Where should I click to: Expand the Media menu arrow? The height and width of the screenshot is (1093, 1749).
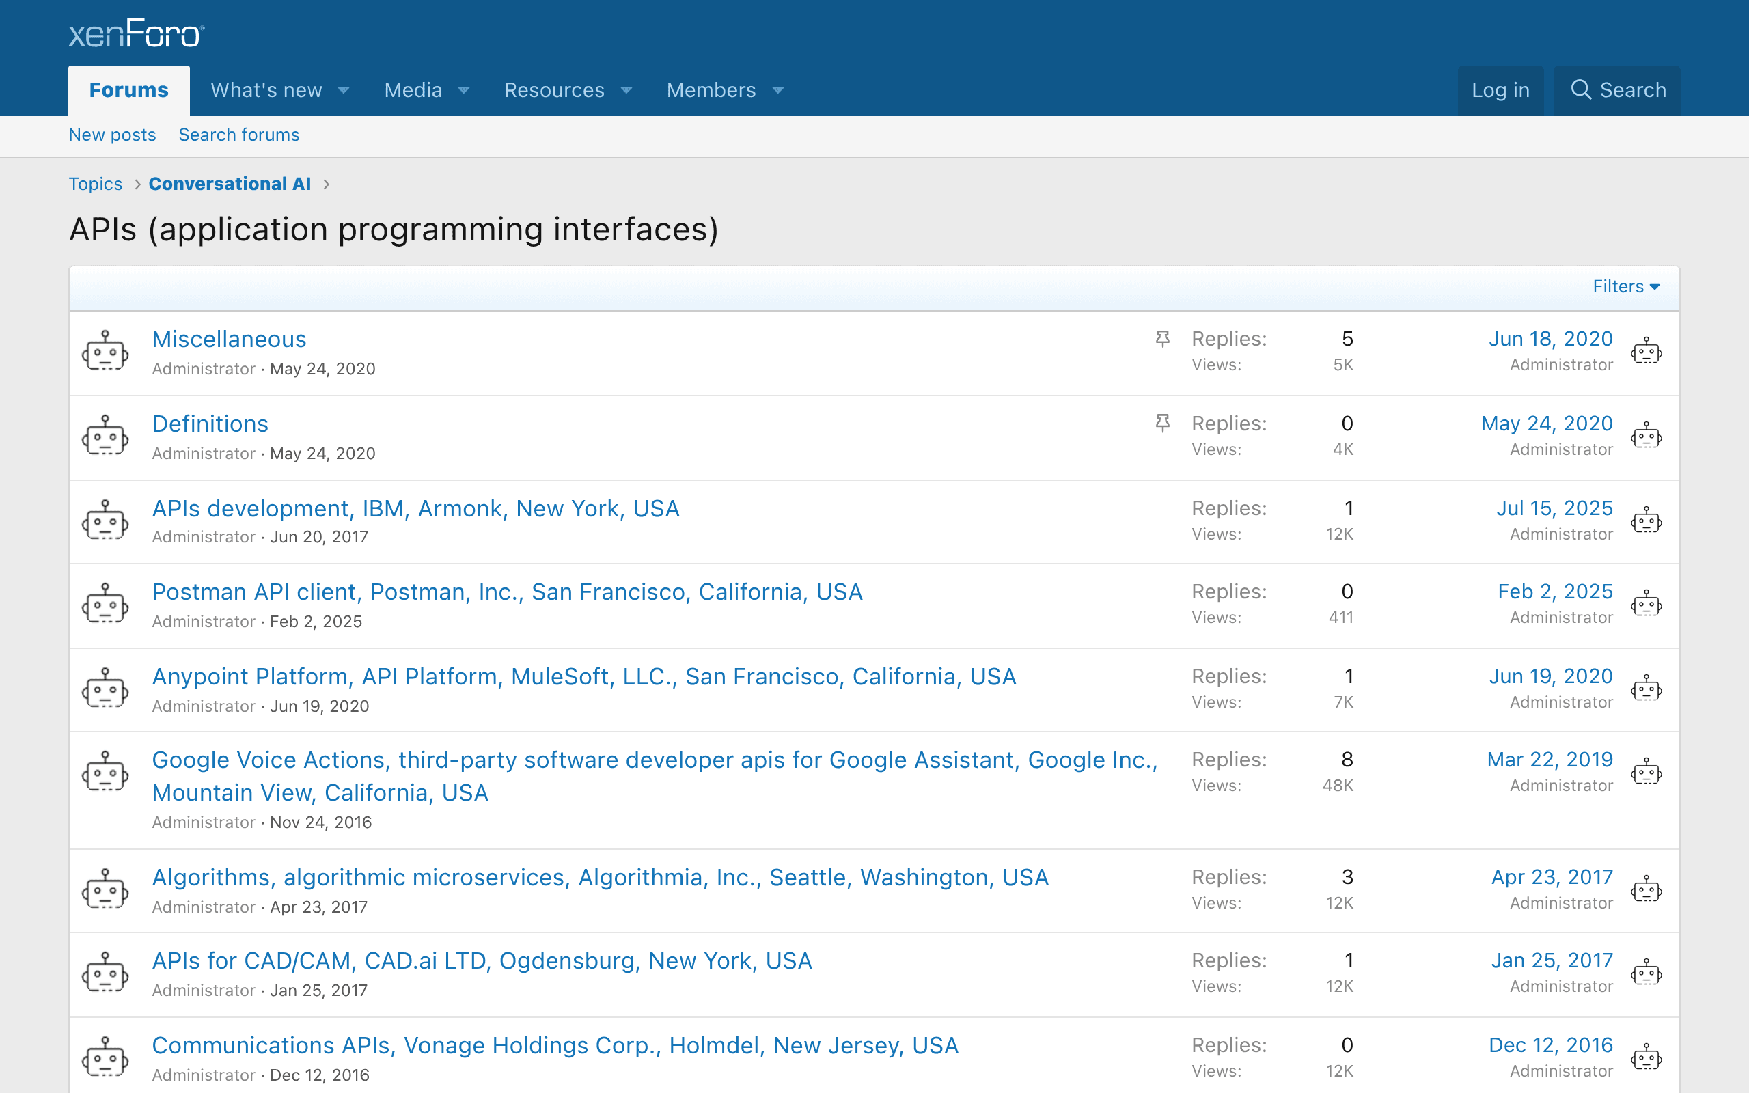coord(464,90)
